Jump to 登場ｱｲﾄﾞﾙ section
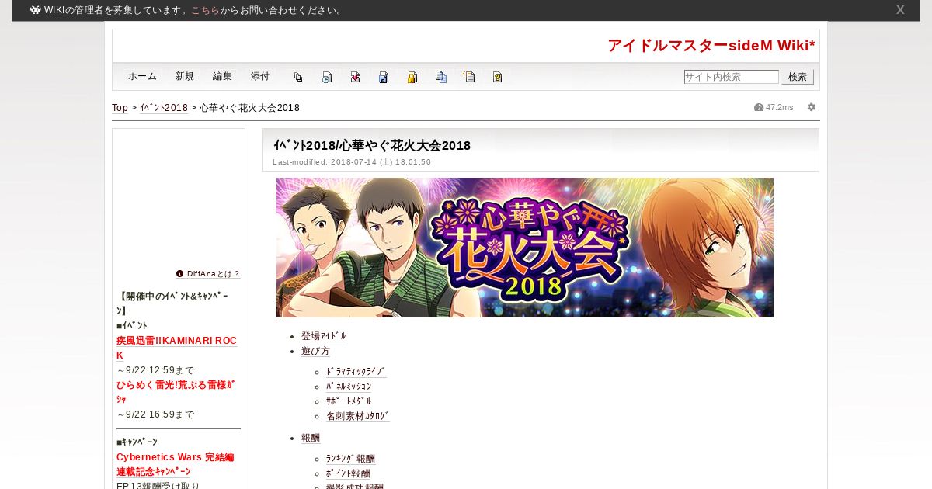The image size is (932, 489). coord(324,336)
